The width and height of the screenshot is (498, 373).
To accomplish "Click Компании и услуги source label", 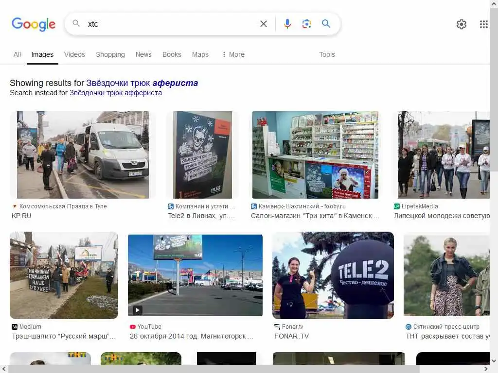I will click(x=205, y=206).
